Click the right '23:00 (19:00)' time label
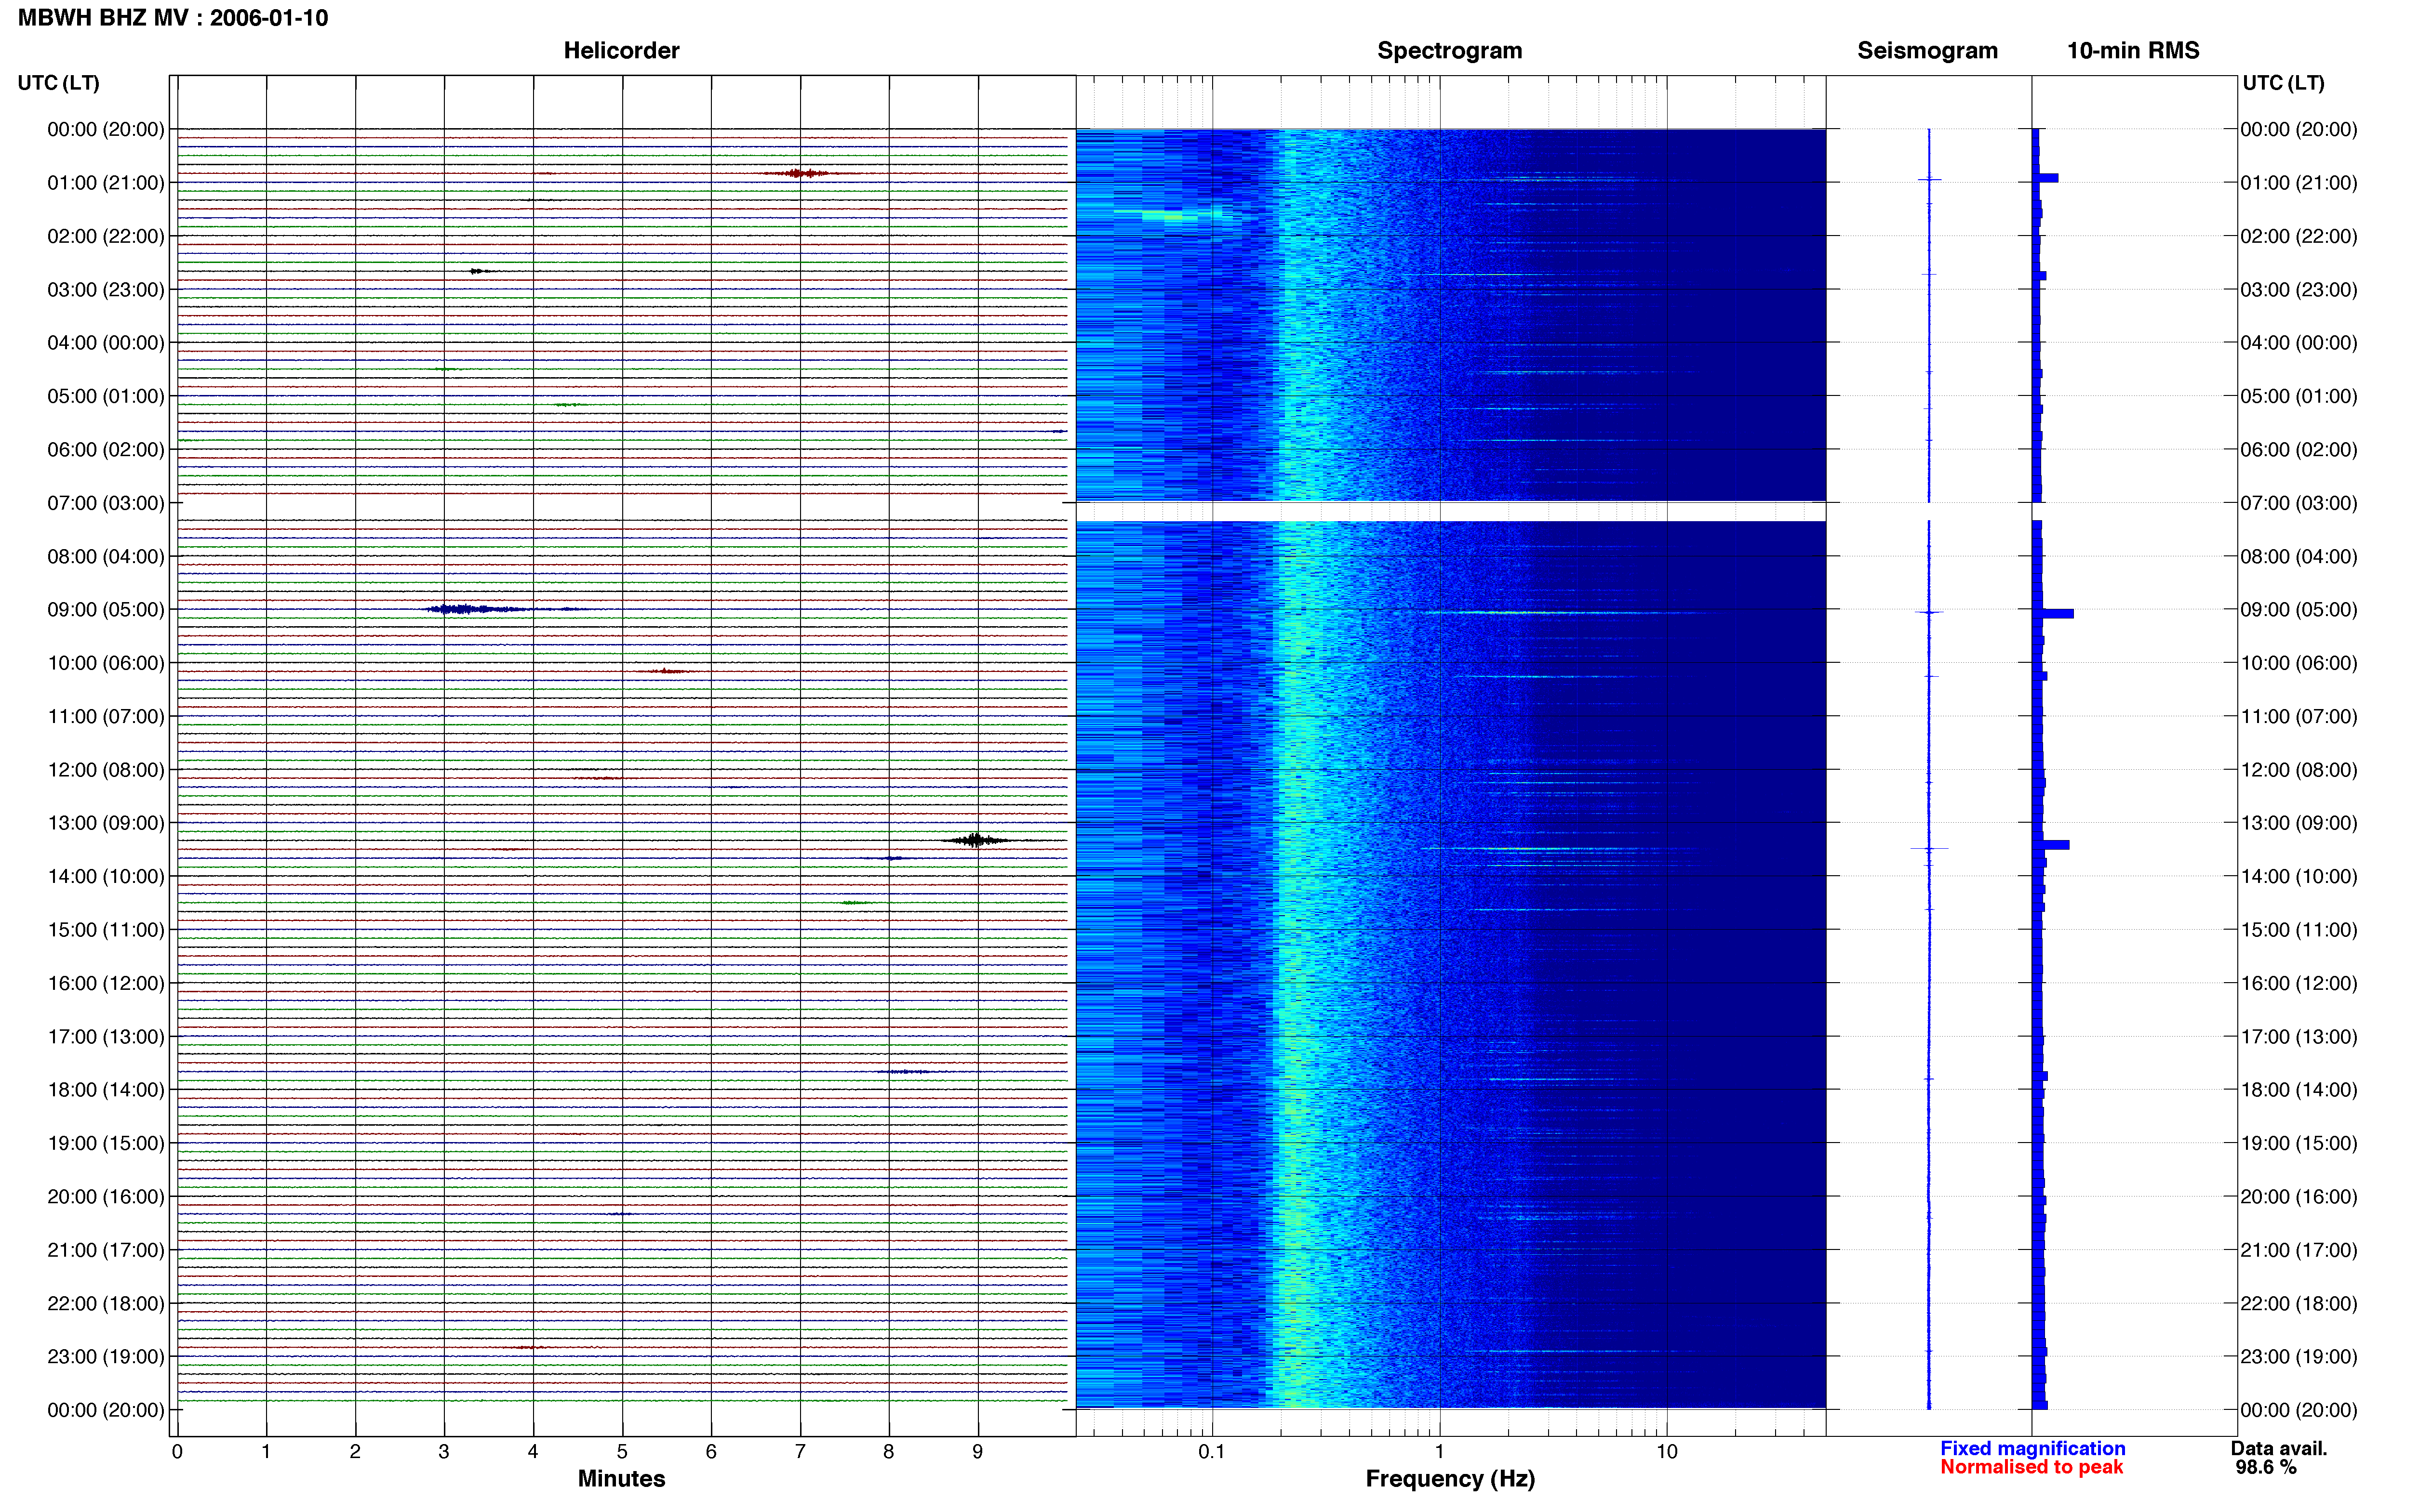The width and height of the screenshot is (2419, 1512). click(2299, 1357)
